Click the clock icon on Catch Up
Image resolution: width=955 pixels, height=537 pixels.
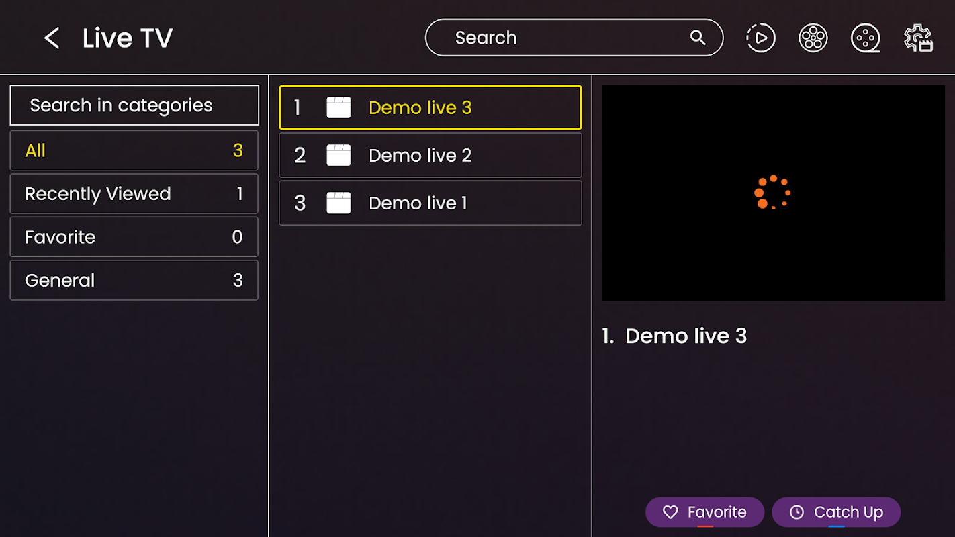(x=797, y=512)
